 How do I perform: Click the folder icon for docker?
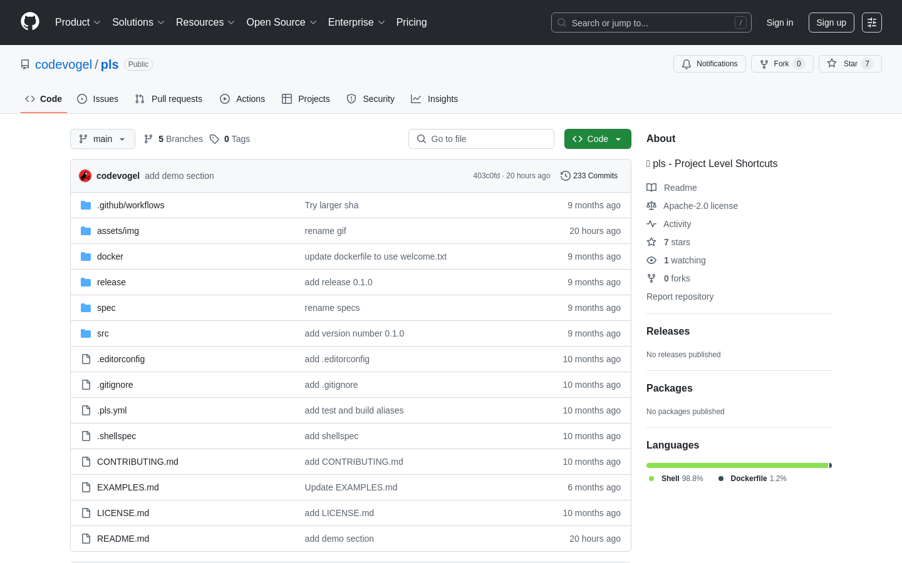pos(86,256)
